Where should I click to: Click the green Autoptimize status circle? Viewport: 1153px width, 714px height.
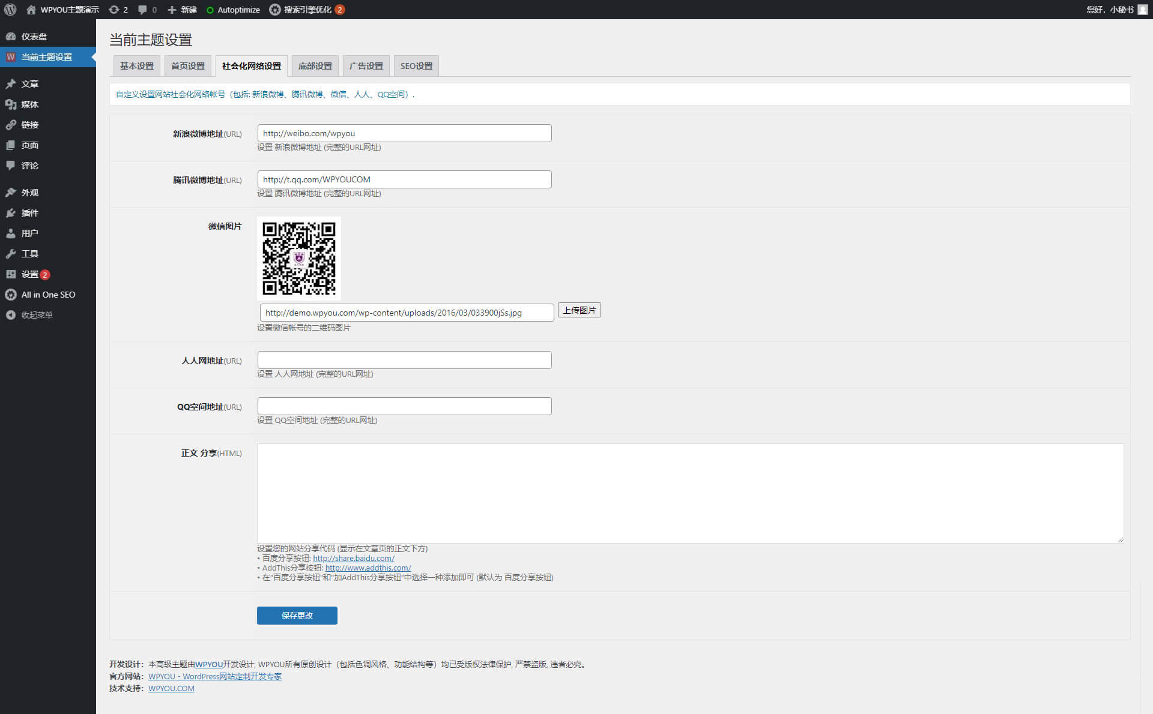point(210,10)
